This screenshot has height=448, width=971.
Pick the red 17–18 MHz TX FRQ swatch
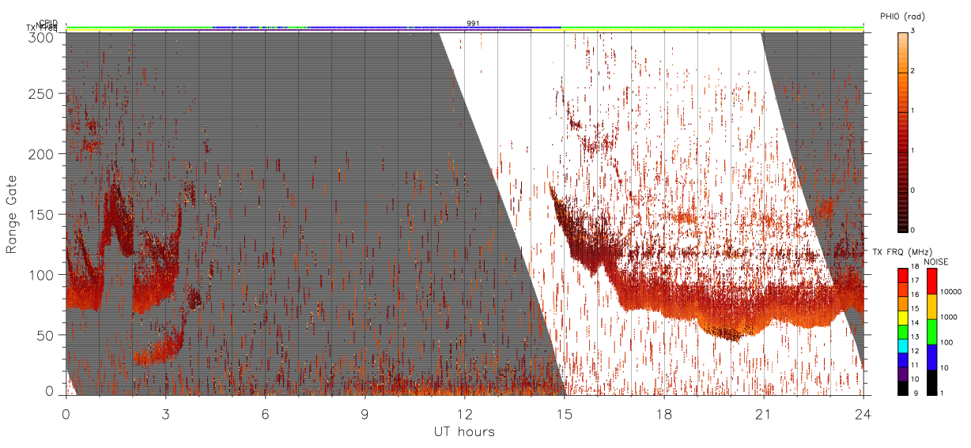pos(902,274)
